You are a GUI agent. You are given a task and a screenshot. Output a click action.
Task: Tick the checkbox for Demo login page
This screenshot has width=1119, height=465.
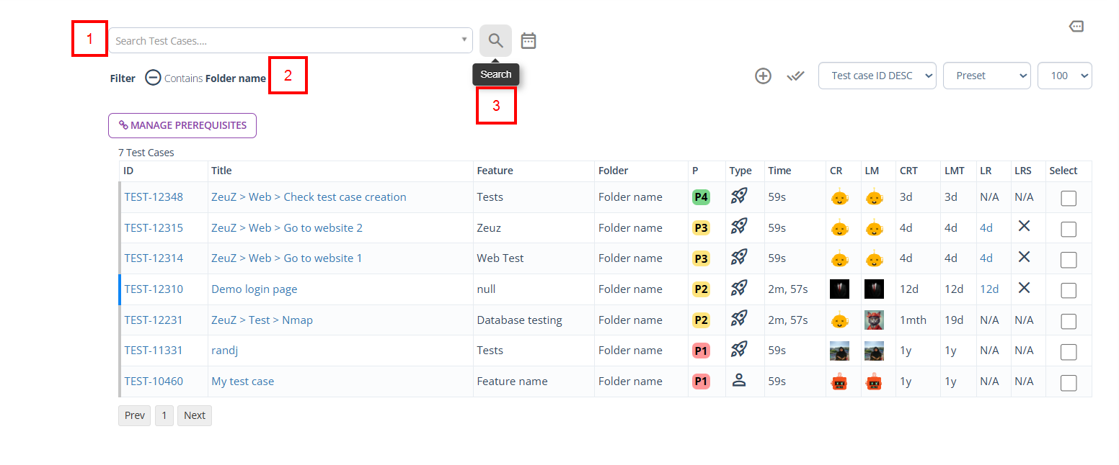(1068, 290)
